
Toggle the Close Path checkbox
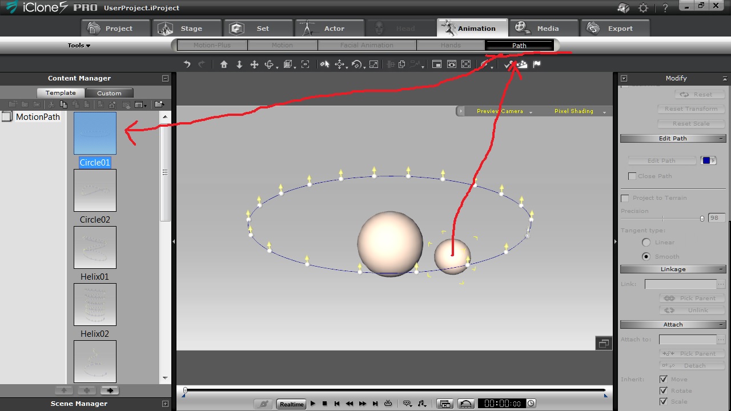(632, 176)
